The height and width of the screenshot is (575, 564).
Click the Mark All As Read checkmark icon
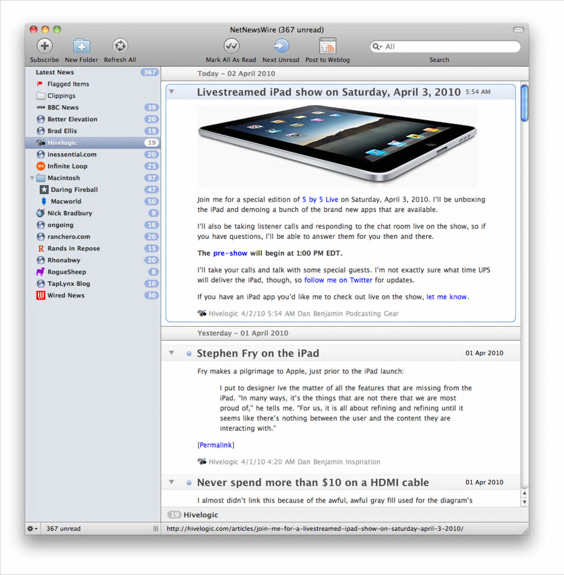coord(231,46)
